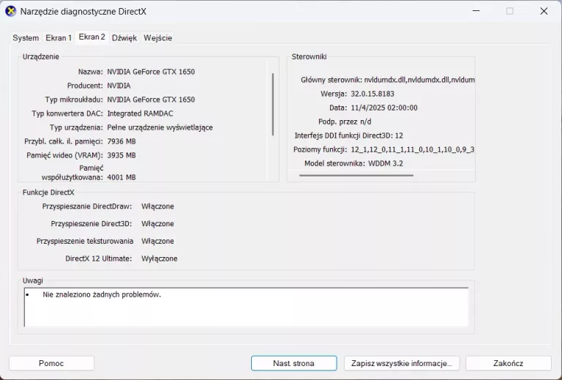Click the Pamięć wideo (VRAM) value 3935 MB
The width and height of the screenshot is (562, 380).
[121, 155]
